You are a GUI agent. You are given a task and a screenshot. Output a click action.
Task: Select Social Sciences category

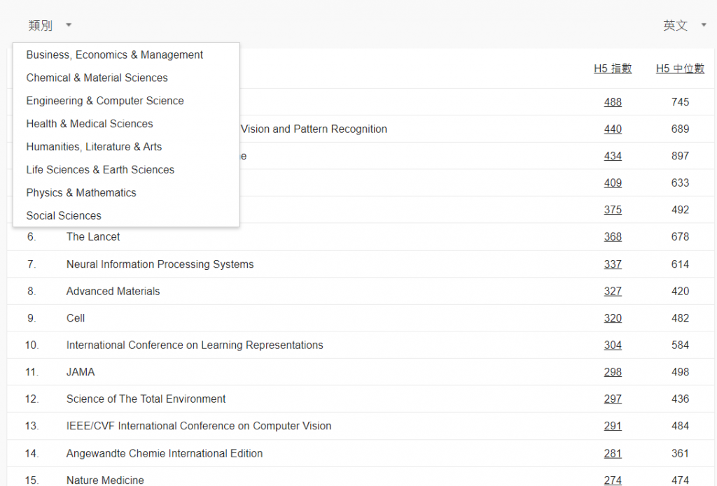click(126, 215)
